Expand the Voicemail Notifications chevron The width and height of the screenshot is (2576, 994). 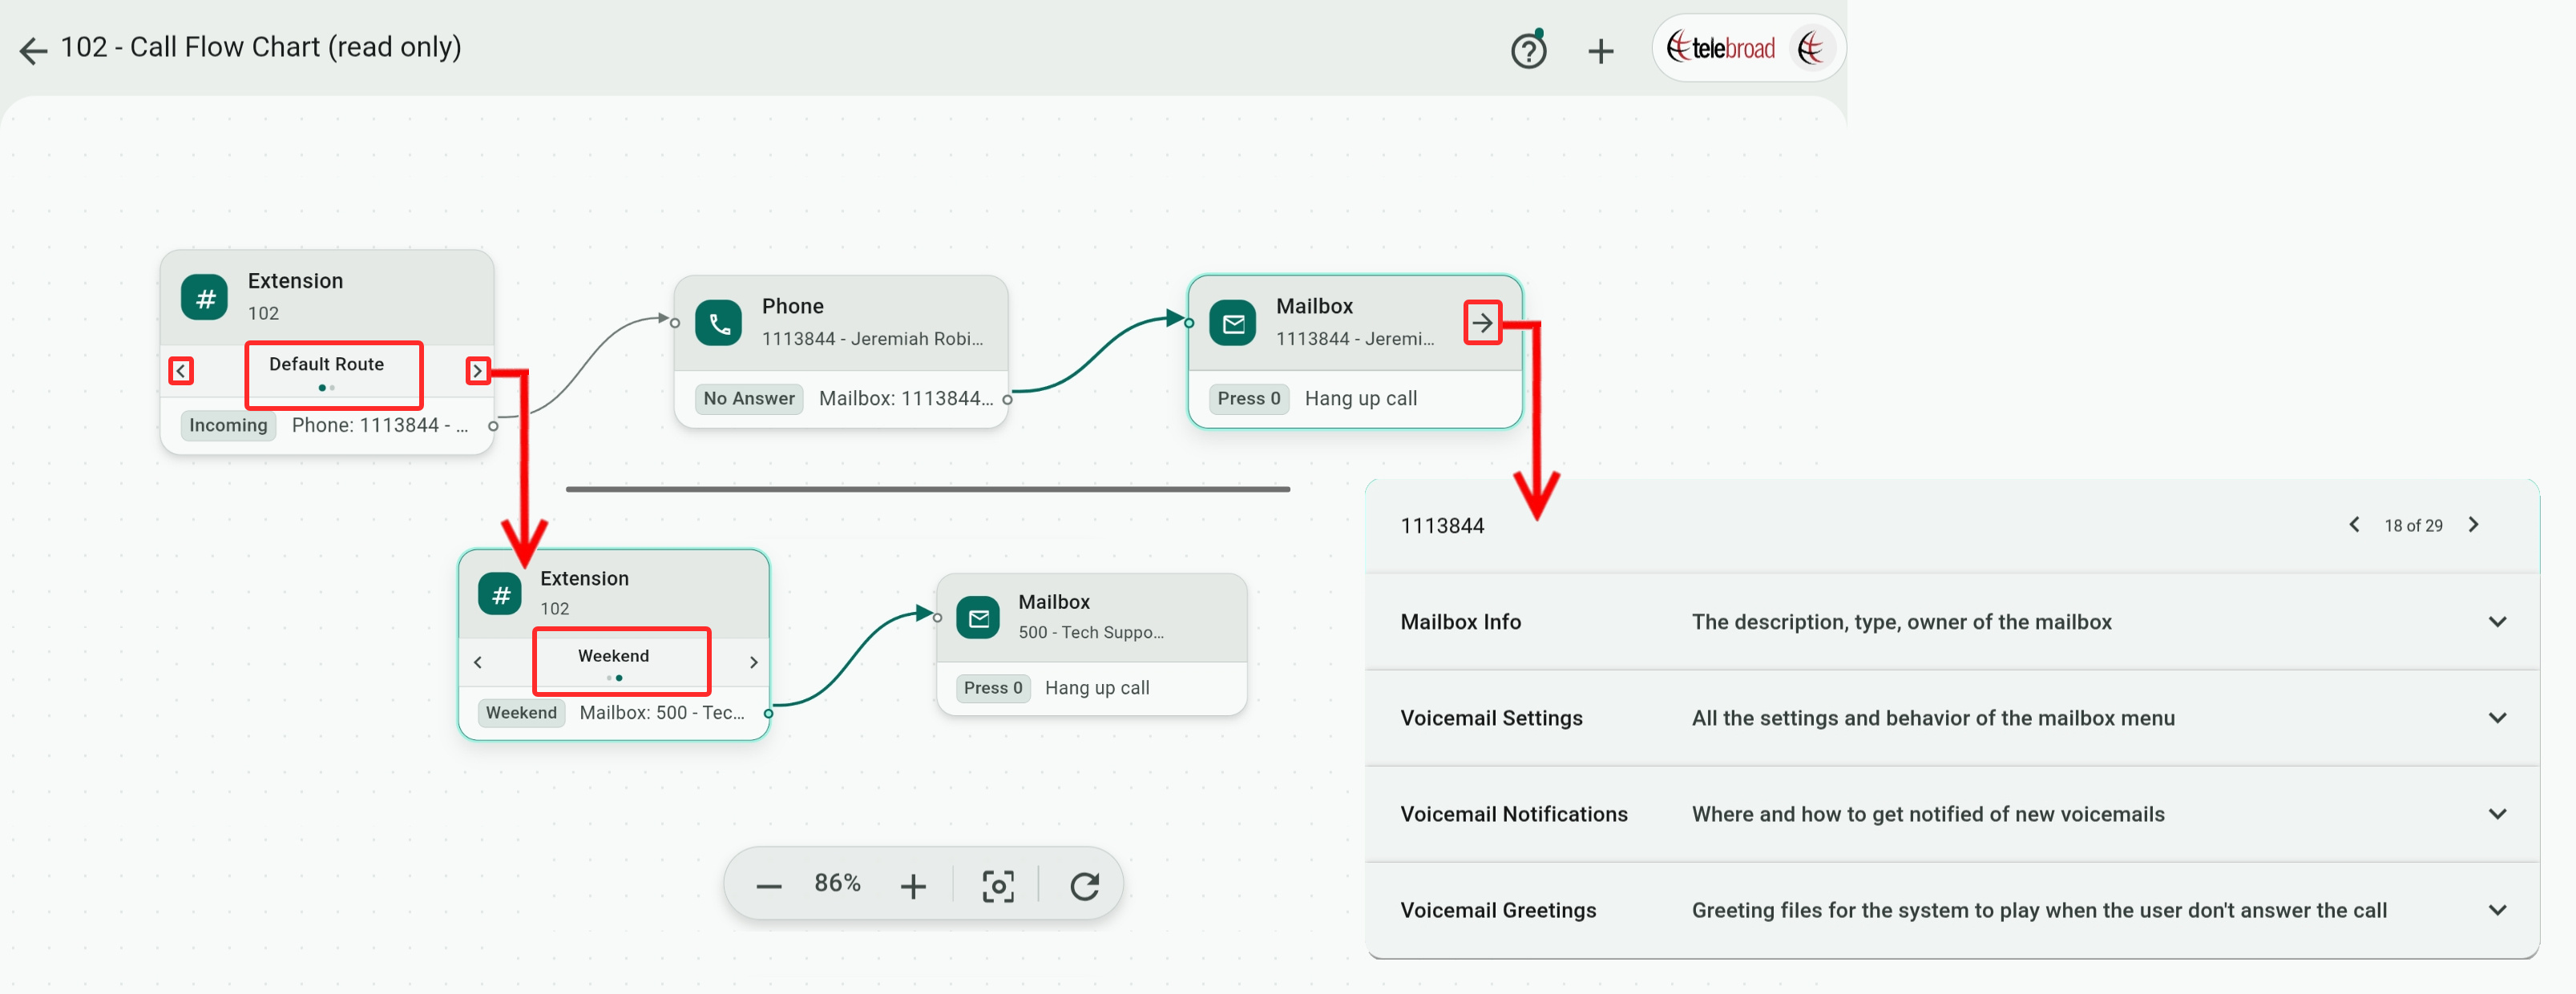point(2497,813)
